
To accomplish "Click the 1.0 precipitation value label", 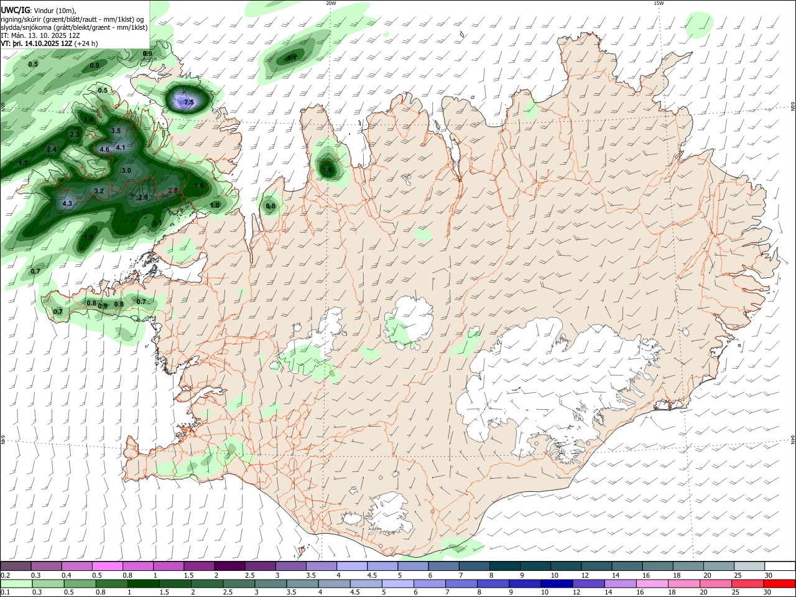I will tap(215, 205).
